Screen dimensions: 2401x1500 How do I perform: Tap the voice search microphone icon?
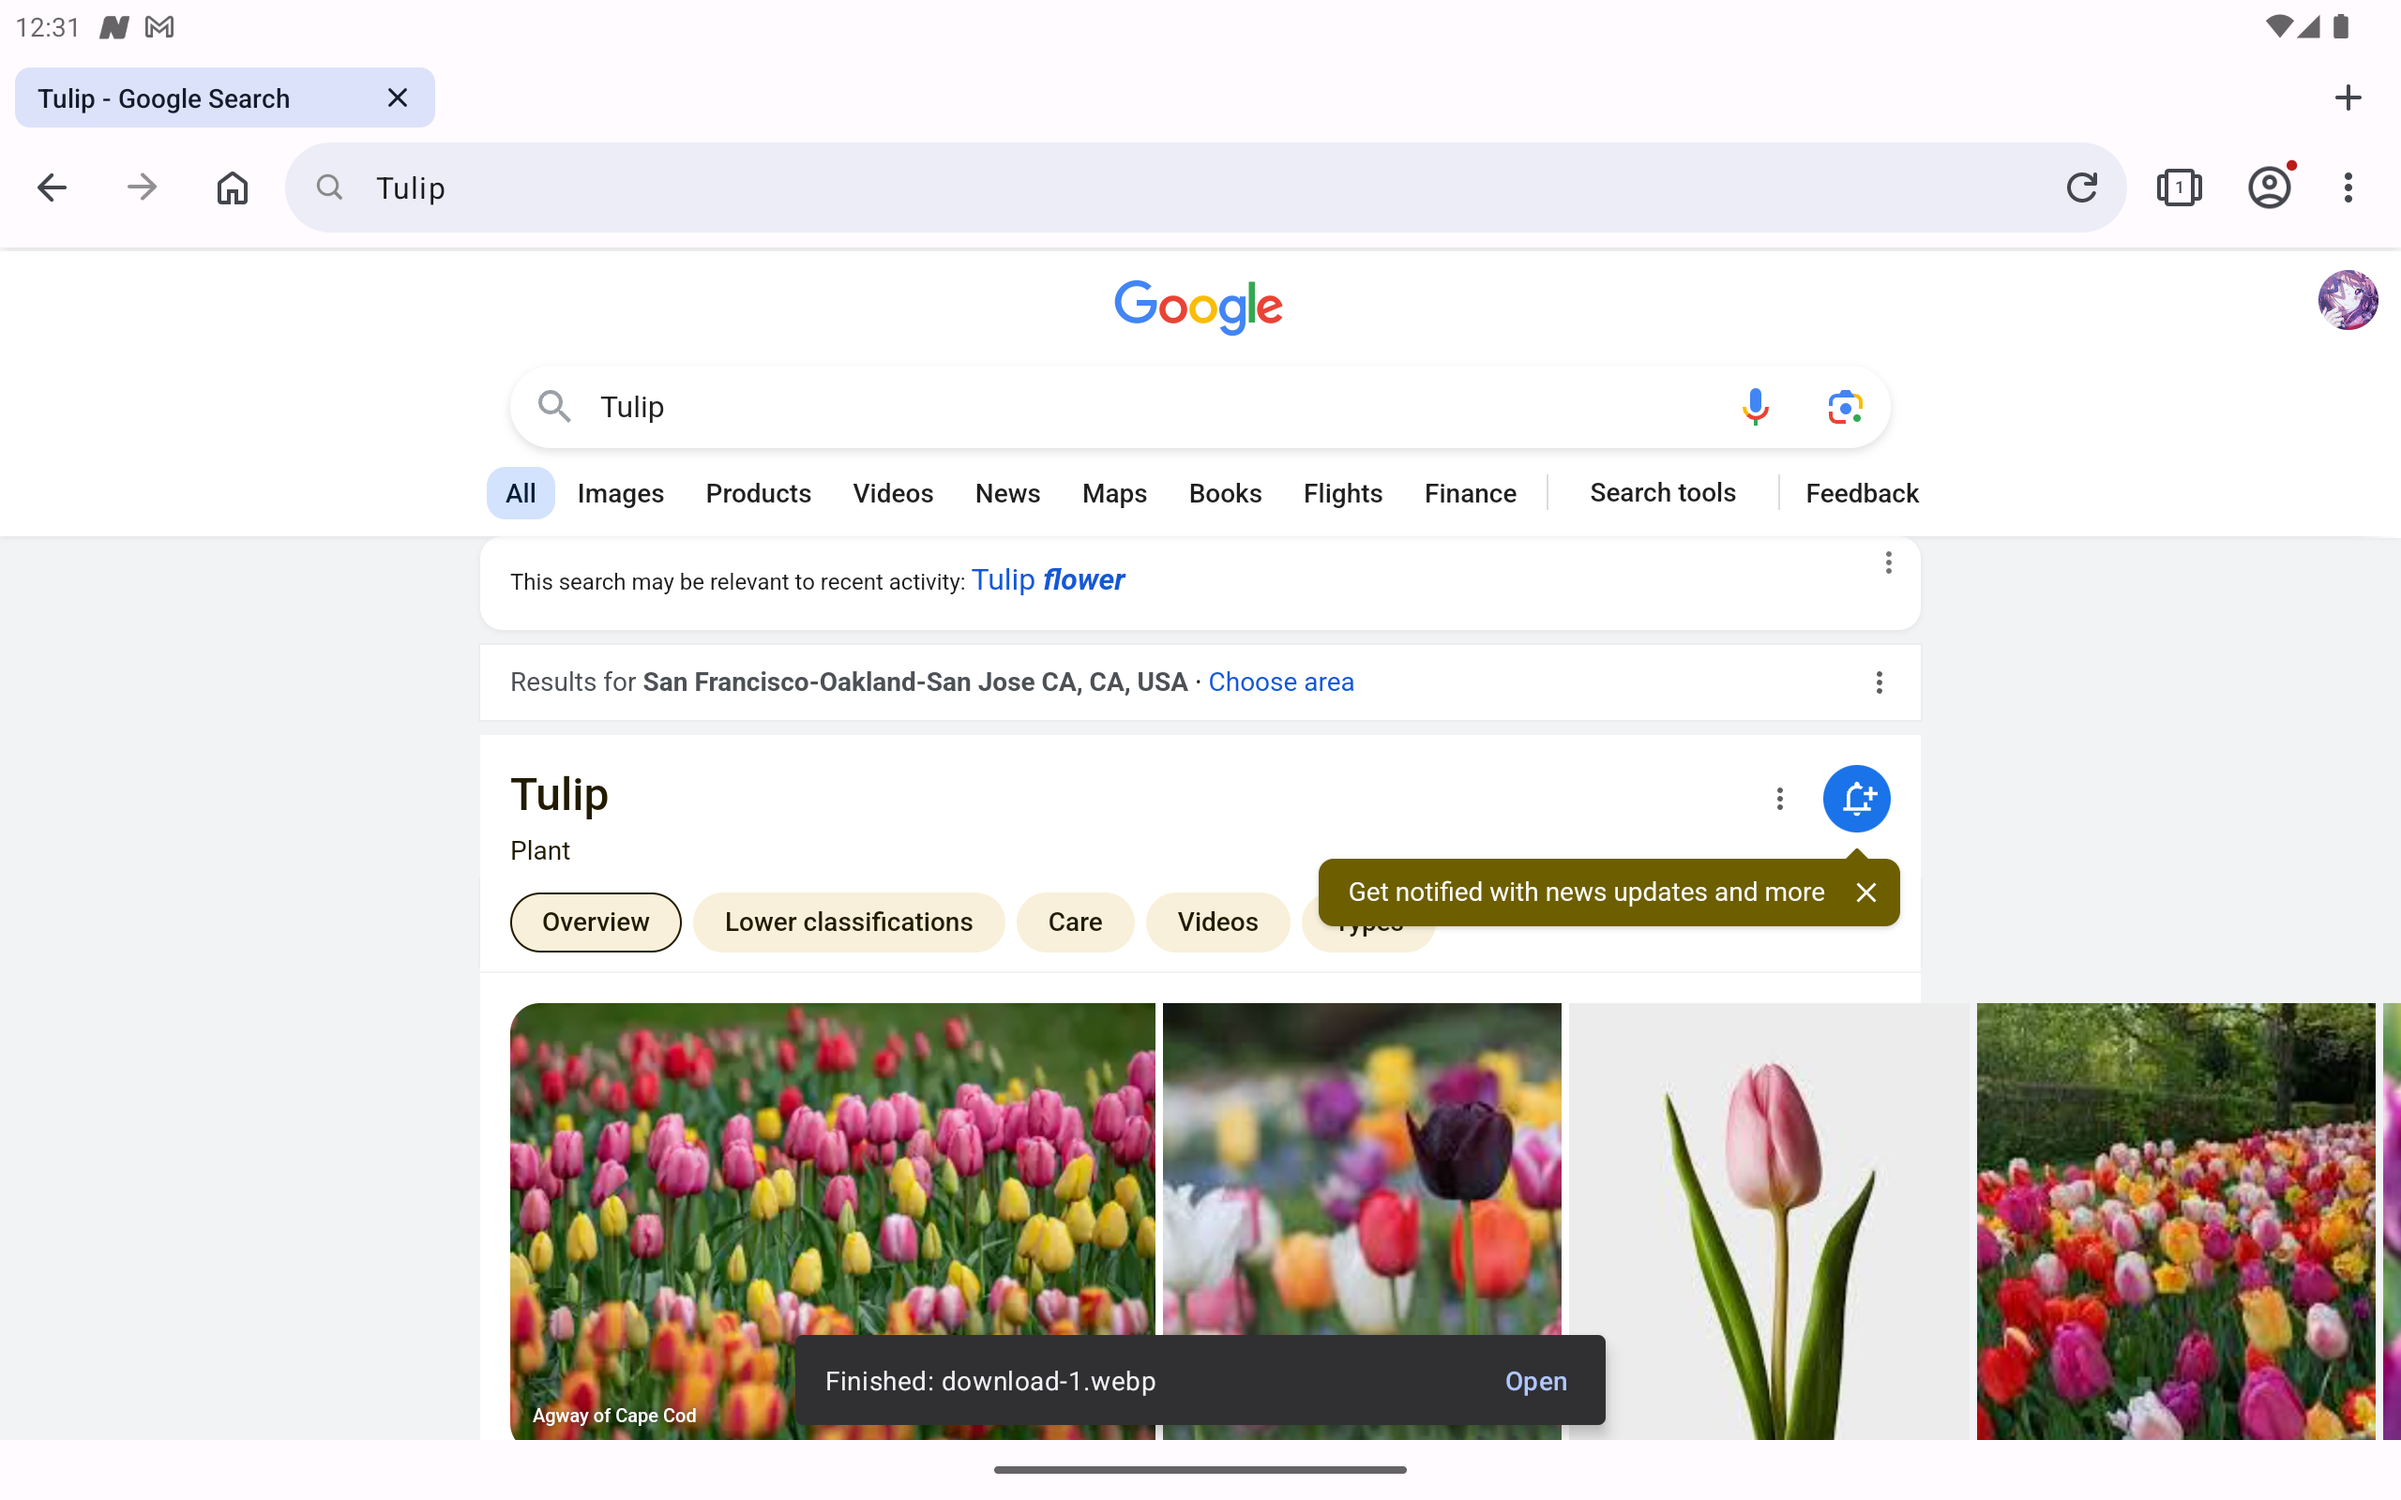(x=1755, y=407)
